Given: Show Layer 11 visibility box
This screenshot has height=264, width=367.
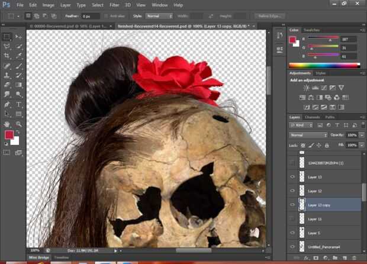Looking at the screenshot, I should point(292,218).
